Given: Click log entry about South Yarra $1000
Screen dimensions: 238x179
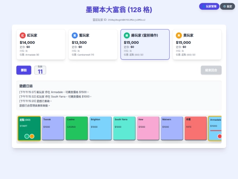Looking at the screenshot, I should pyautogui.click(x=55, y=96).
